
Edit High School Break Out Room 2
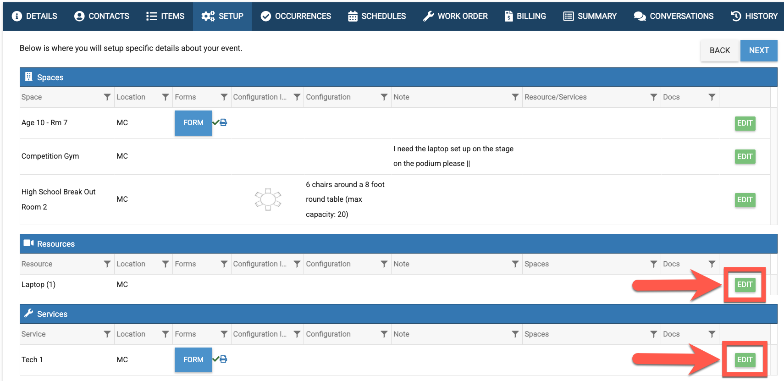(745, 200)
